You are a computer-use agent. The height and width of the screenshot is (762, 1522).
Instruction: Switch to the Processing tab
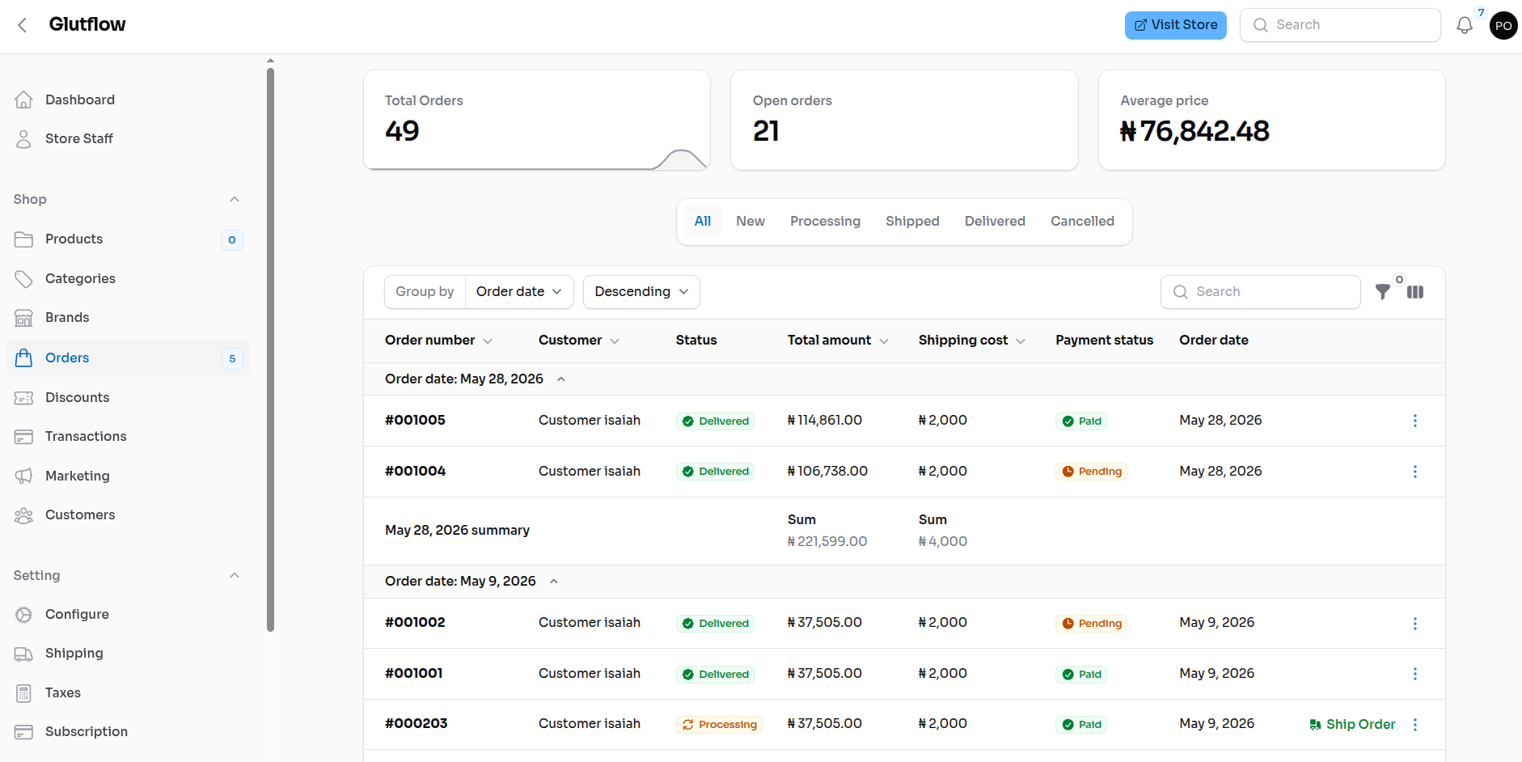tap(825, 222)
